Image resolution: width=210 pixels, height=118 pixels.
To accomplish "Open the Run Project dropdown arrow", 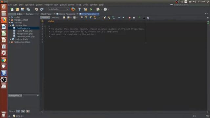I will tap(94, 10).
